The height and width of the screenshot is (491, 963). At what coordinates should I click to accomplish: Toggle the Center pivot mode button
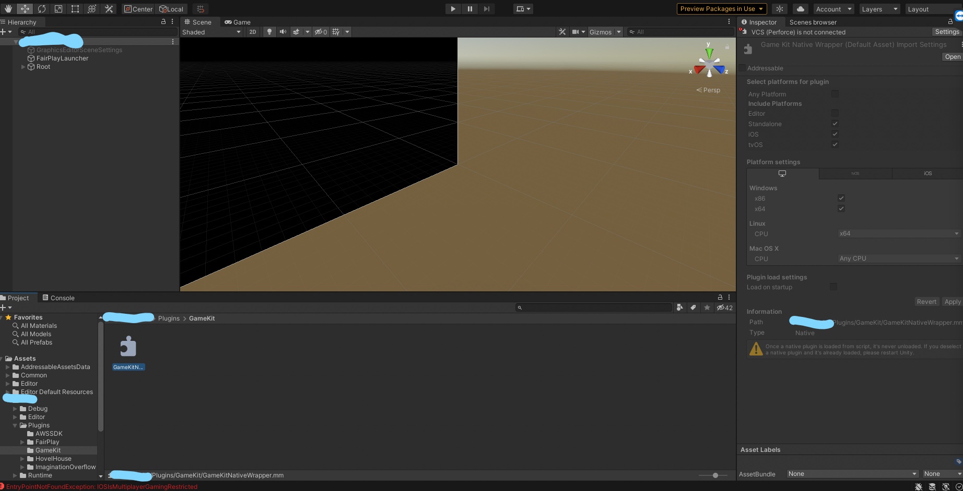coord(138,9)
